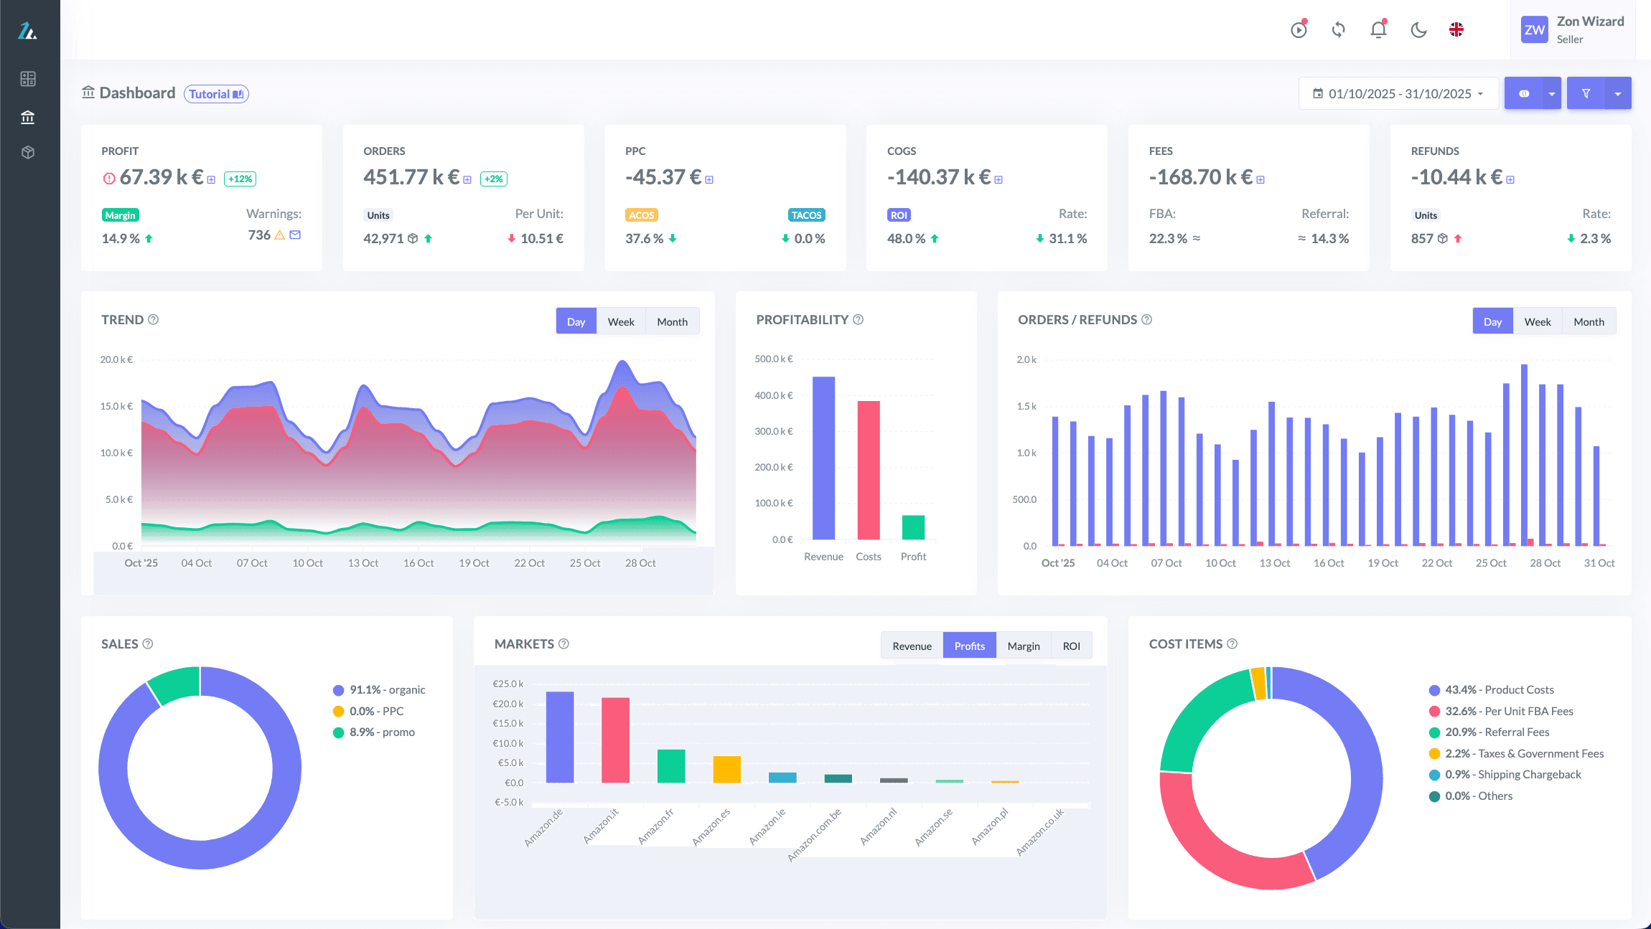Click the +2% badge on the Orders card

point(493,179)
